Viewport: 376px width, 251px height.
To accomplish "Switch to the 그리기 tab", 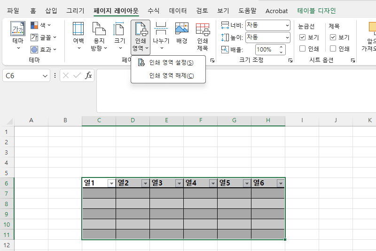I will [x=75, y=10].
